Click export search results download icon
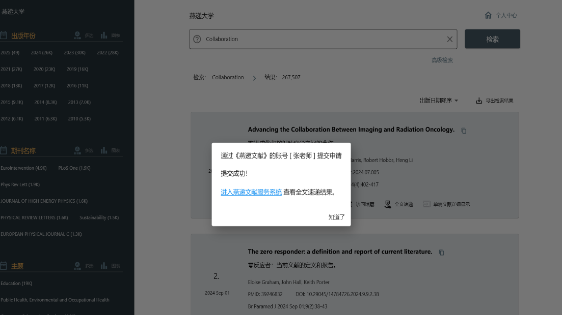 coord(479,101)
